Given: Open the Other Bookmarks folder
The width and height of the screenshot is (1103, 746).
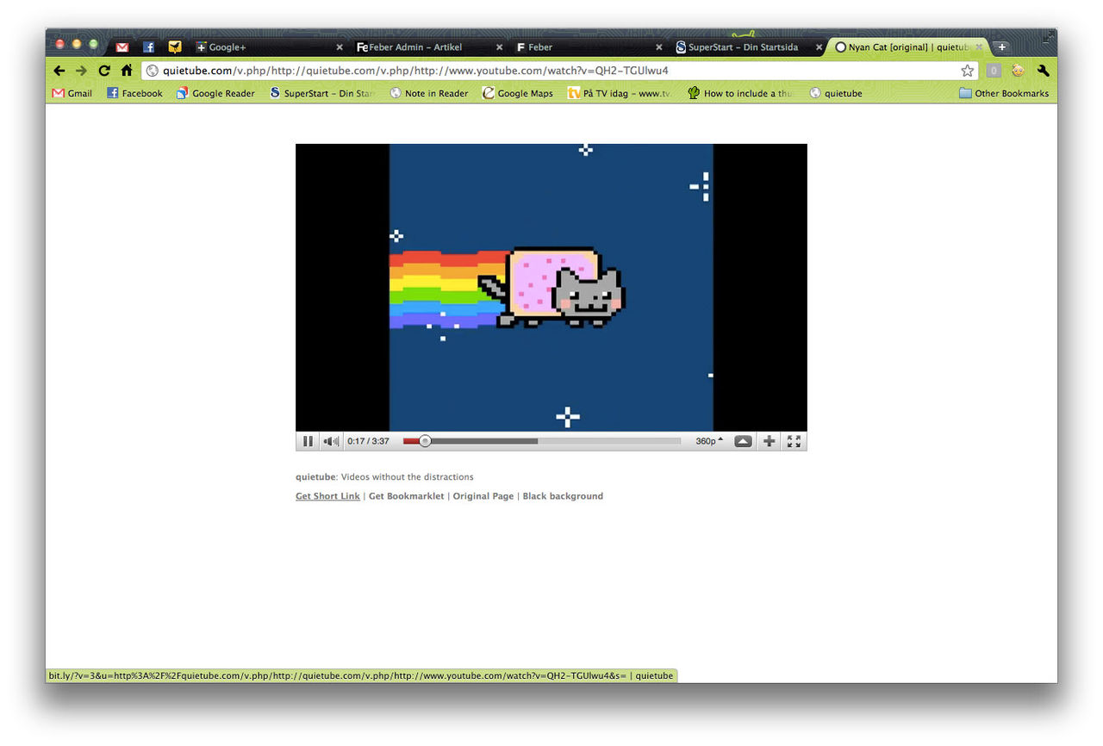Looking at the screenshot, I should [x=1004, y=93].
